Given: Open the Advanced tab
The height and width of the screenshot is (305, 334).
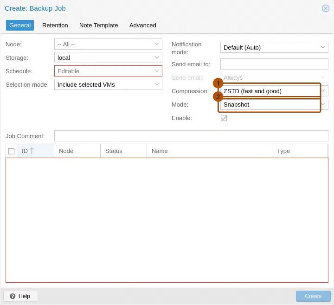Looking at the screenshot, I should (x=143, y=25).
